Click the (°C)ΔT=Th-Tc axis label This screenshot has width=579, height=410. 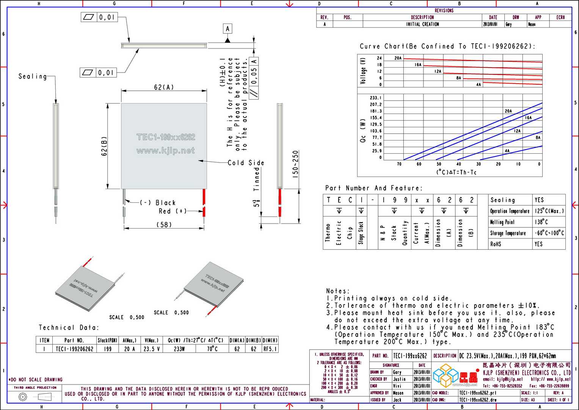[456, 172]
